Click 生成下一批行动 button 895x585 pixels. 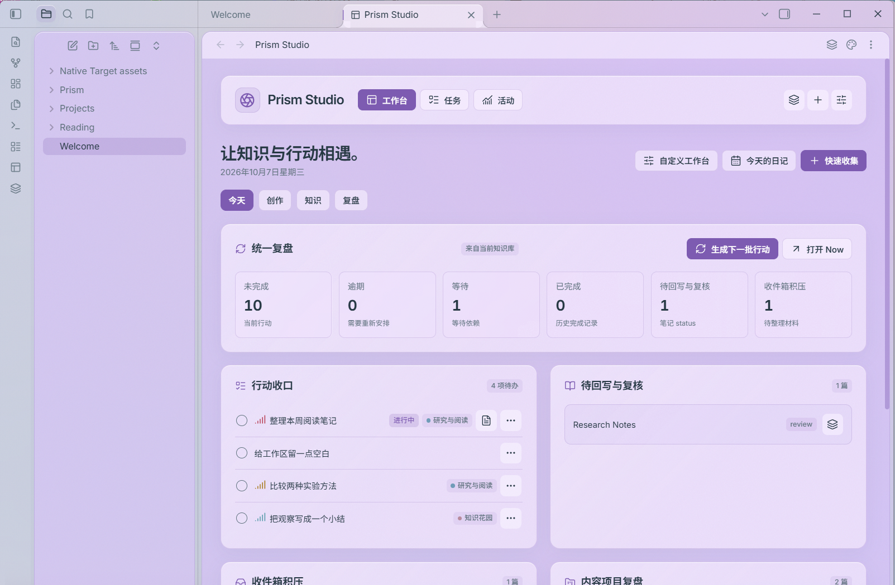[x=733, y=249]
